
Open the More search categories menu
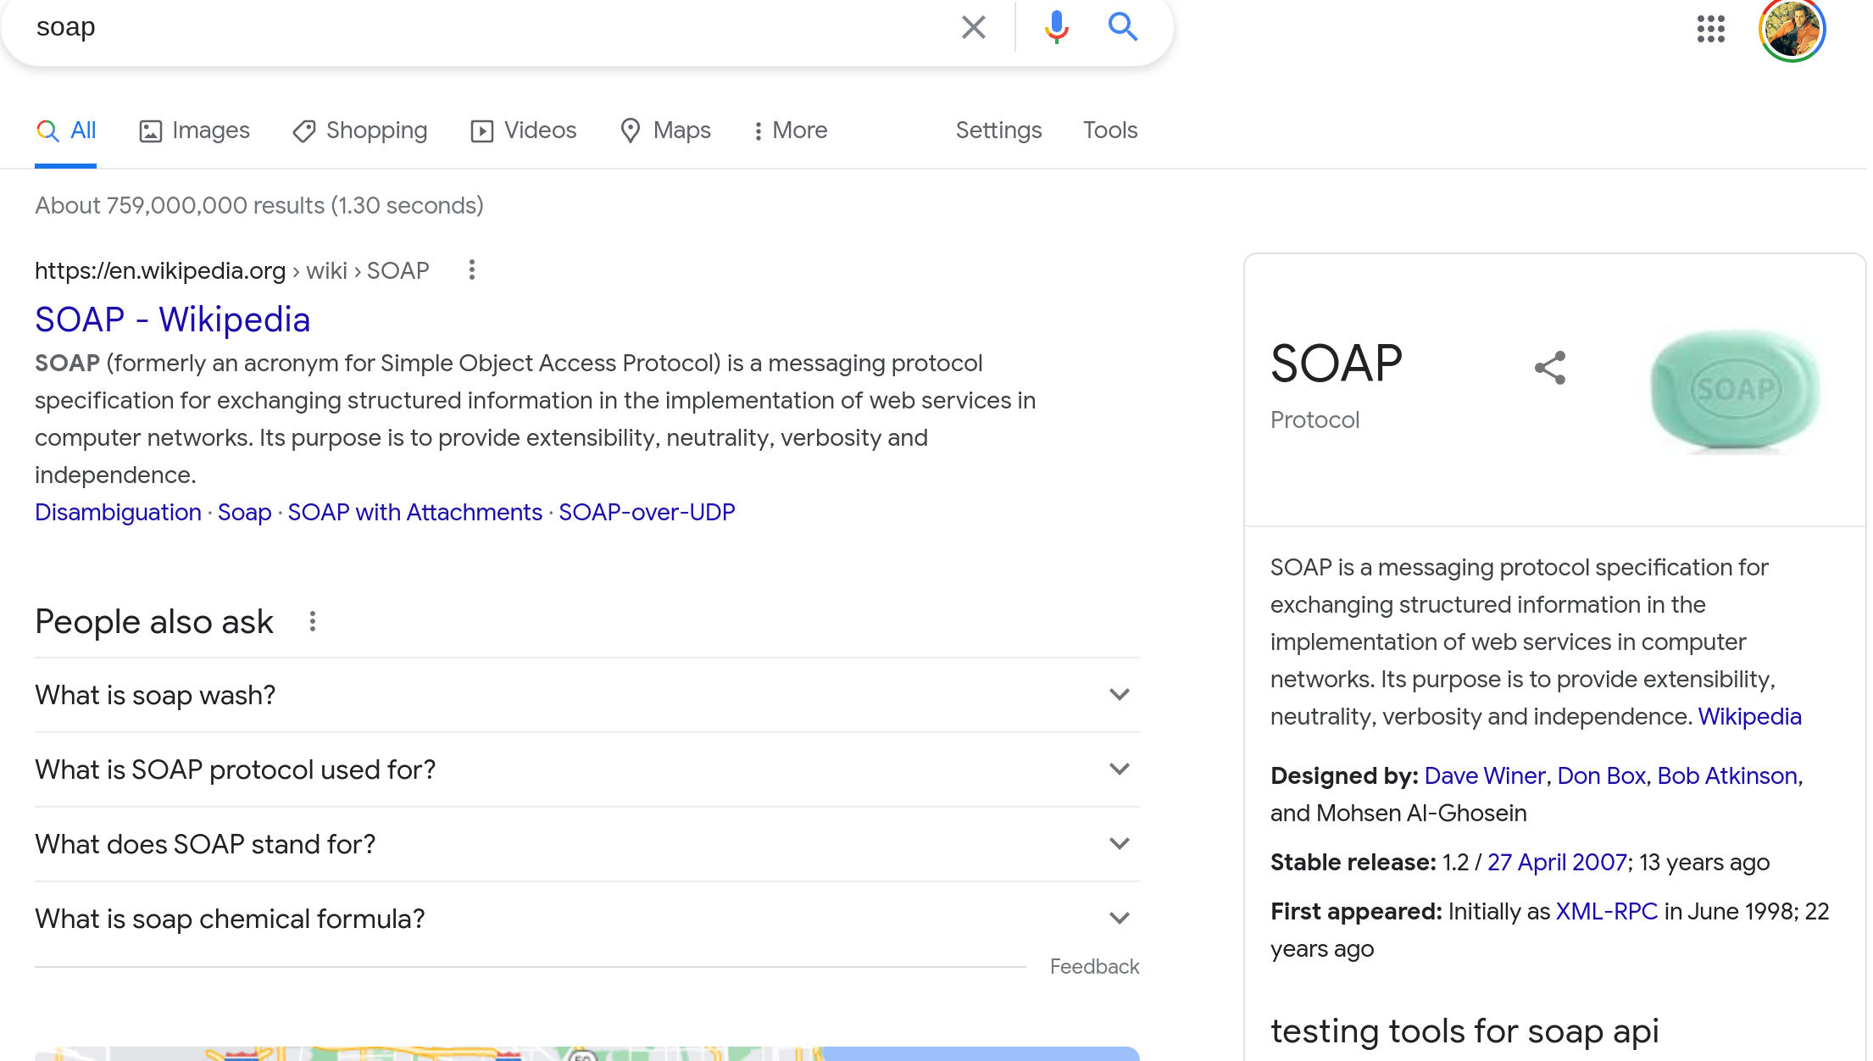790,131
